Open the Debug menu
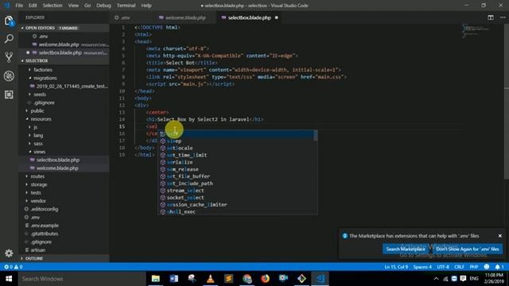509x286 pixels. pos(103,6)
